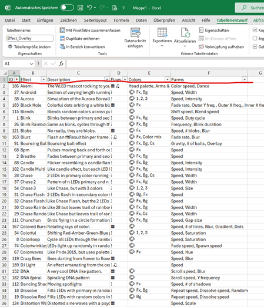The image size is (264, 307).
Task: Click the 2D flag icon in Blobs row
Action: (113, 130)
